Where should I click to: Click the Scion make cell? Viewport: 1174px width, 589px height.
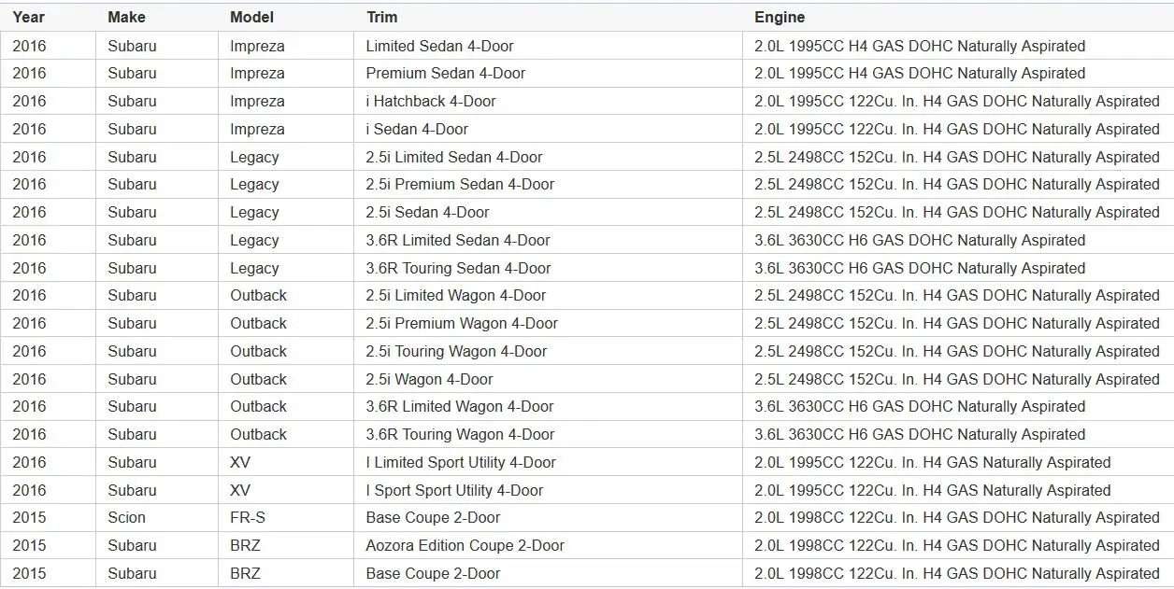click(157, 517)
